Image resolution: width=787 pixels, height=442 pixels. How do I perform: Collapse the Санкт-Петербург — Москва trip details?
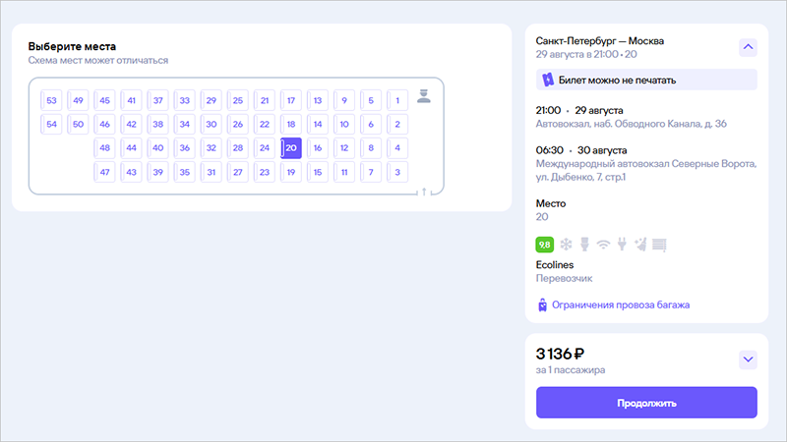pyautogui.click(x=748, y=46)
